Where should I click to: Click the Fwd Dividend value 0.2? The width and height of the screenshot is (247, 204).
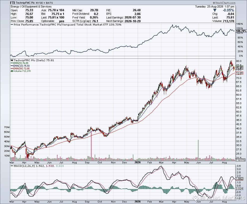(96, 14)
